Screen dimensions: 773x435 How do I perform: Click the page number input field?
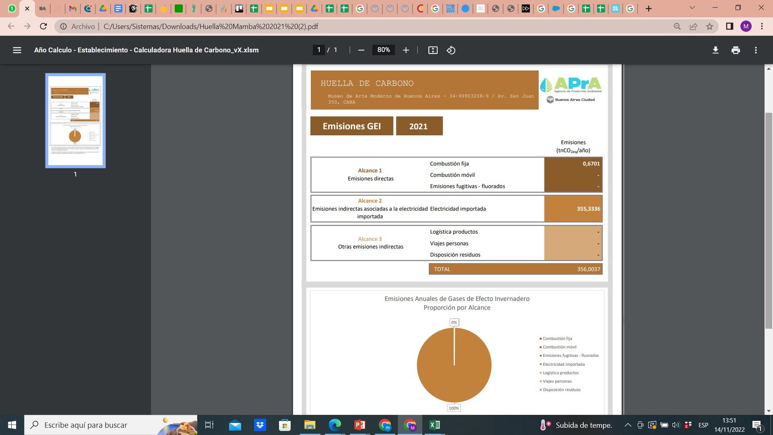pyautogui.click(x=318, y=50)
